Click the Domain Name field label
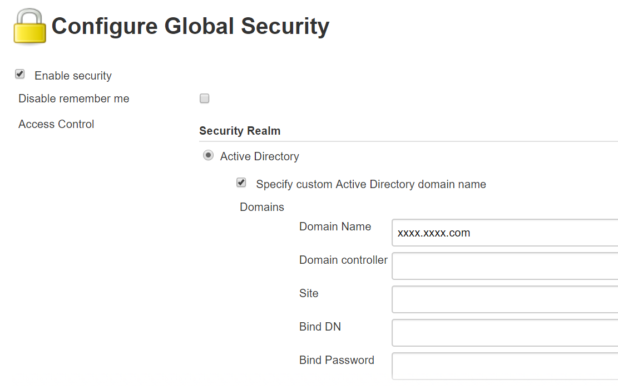The image size is (618, 389). [x=335, y=226]
